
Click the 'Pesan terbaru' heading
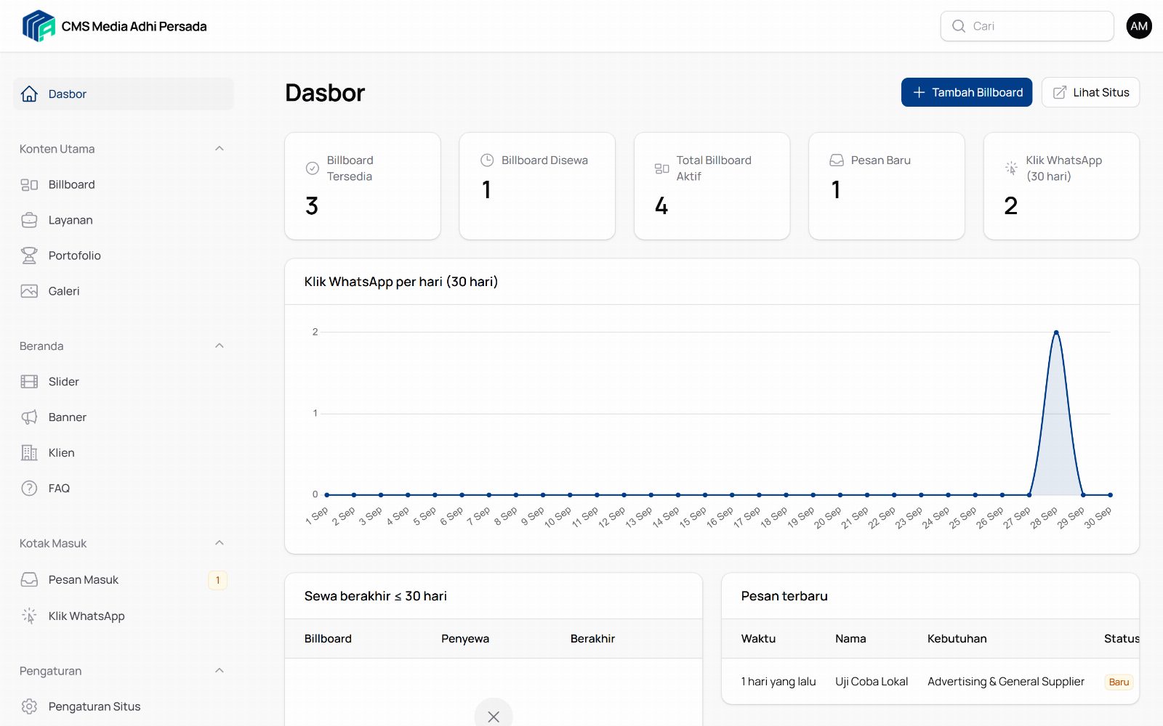[x=784, y=596]
